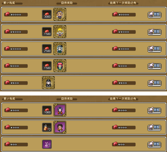
Task: Open the purple-framed dark-haired character card
Action: [x=60, y=110]
